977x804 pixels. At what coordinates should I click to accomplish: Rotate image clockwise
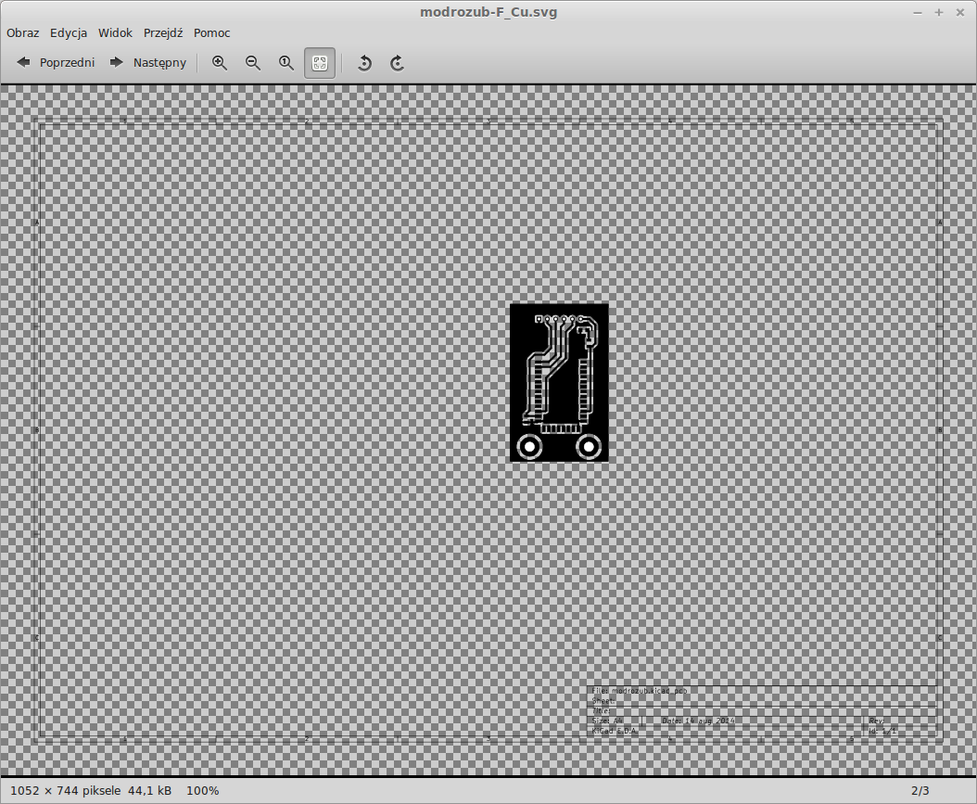coord(398,63)
